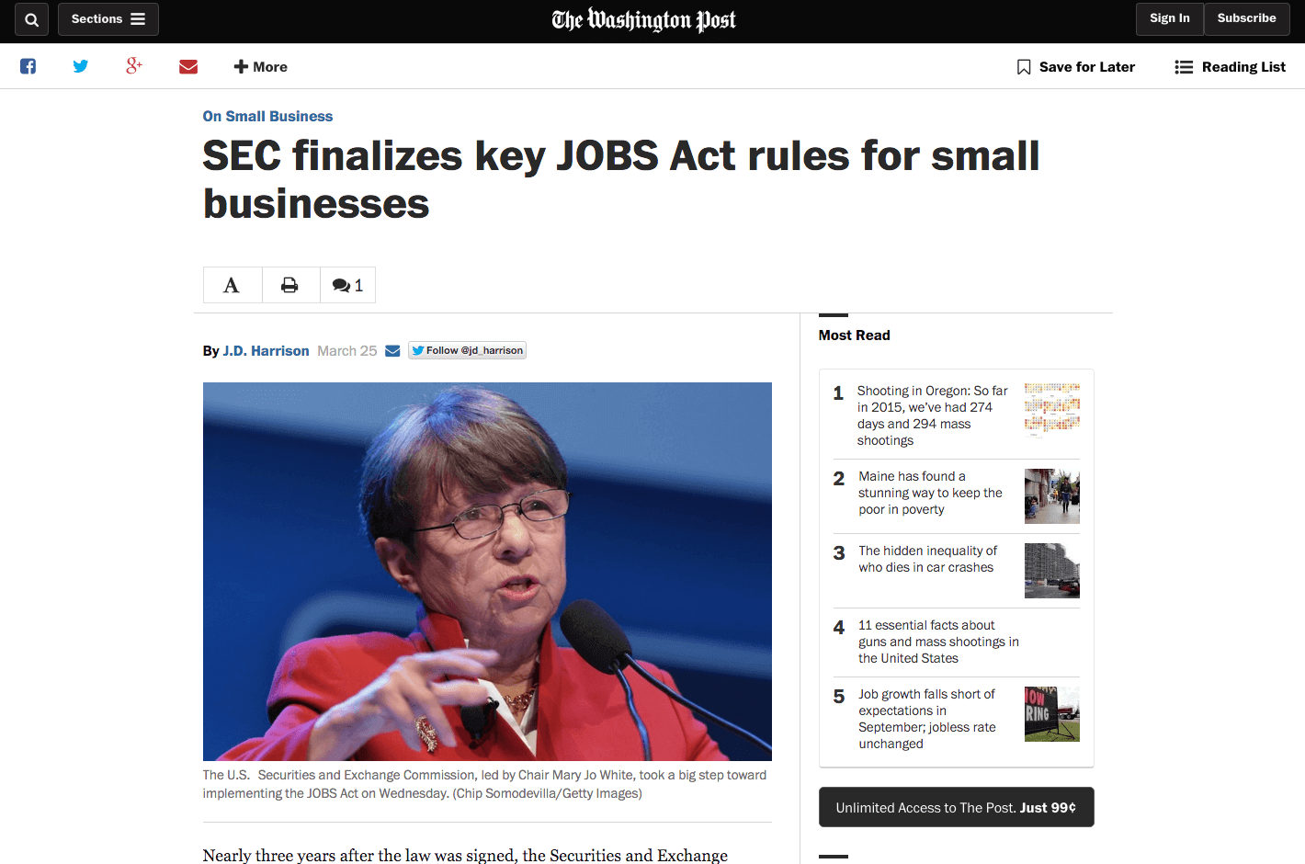Expand the More sharing options
Viewport: 1305px width, 864px height.
point(261,66)
